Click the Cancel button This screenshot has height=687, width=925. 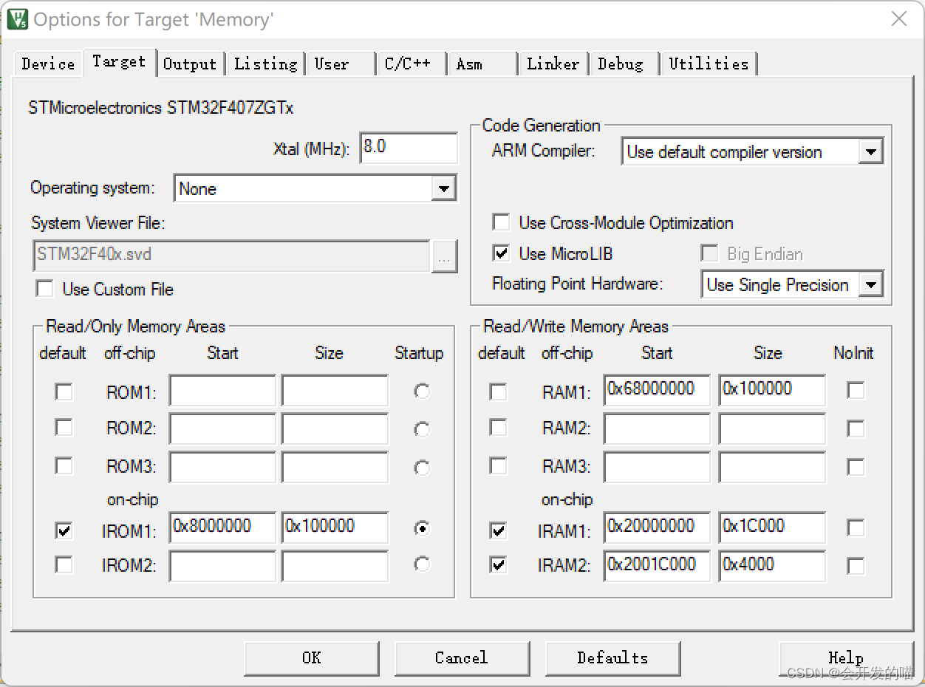[462, 657]
